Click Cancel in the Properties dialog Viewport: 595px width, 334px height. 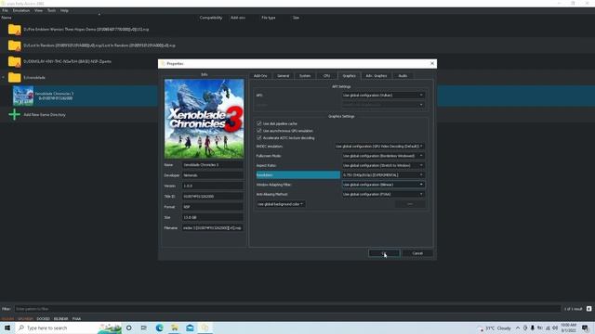[417, 253]
